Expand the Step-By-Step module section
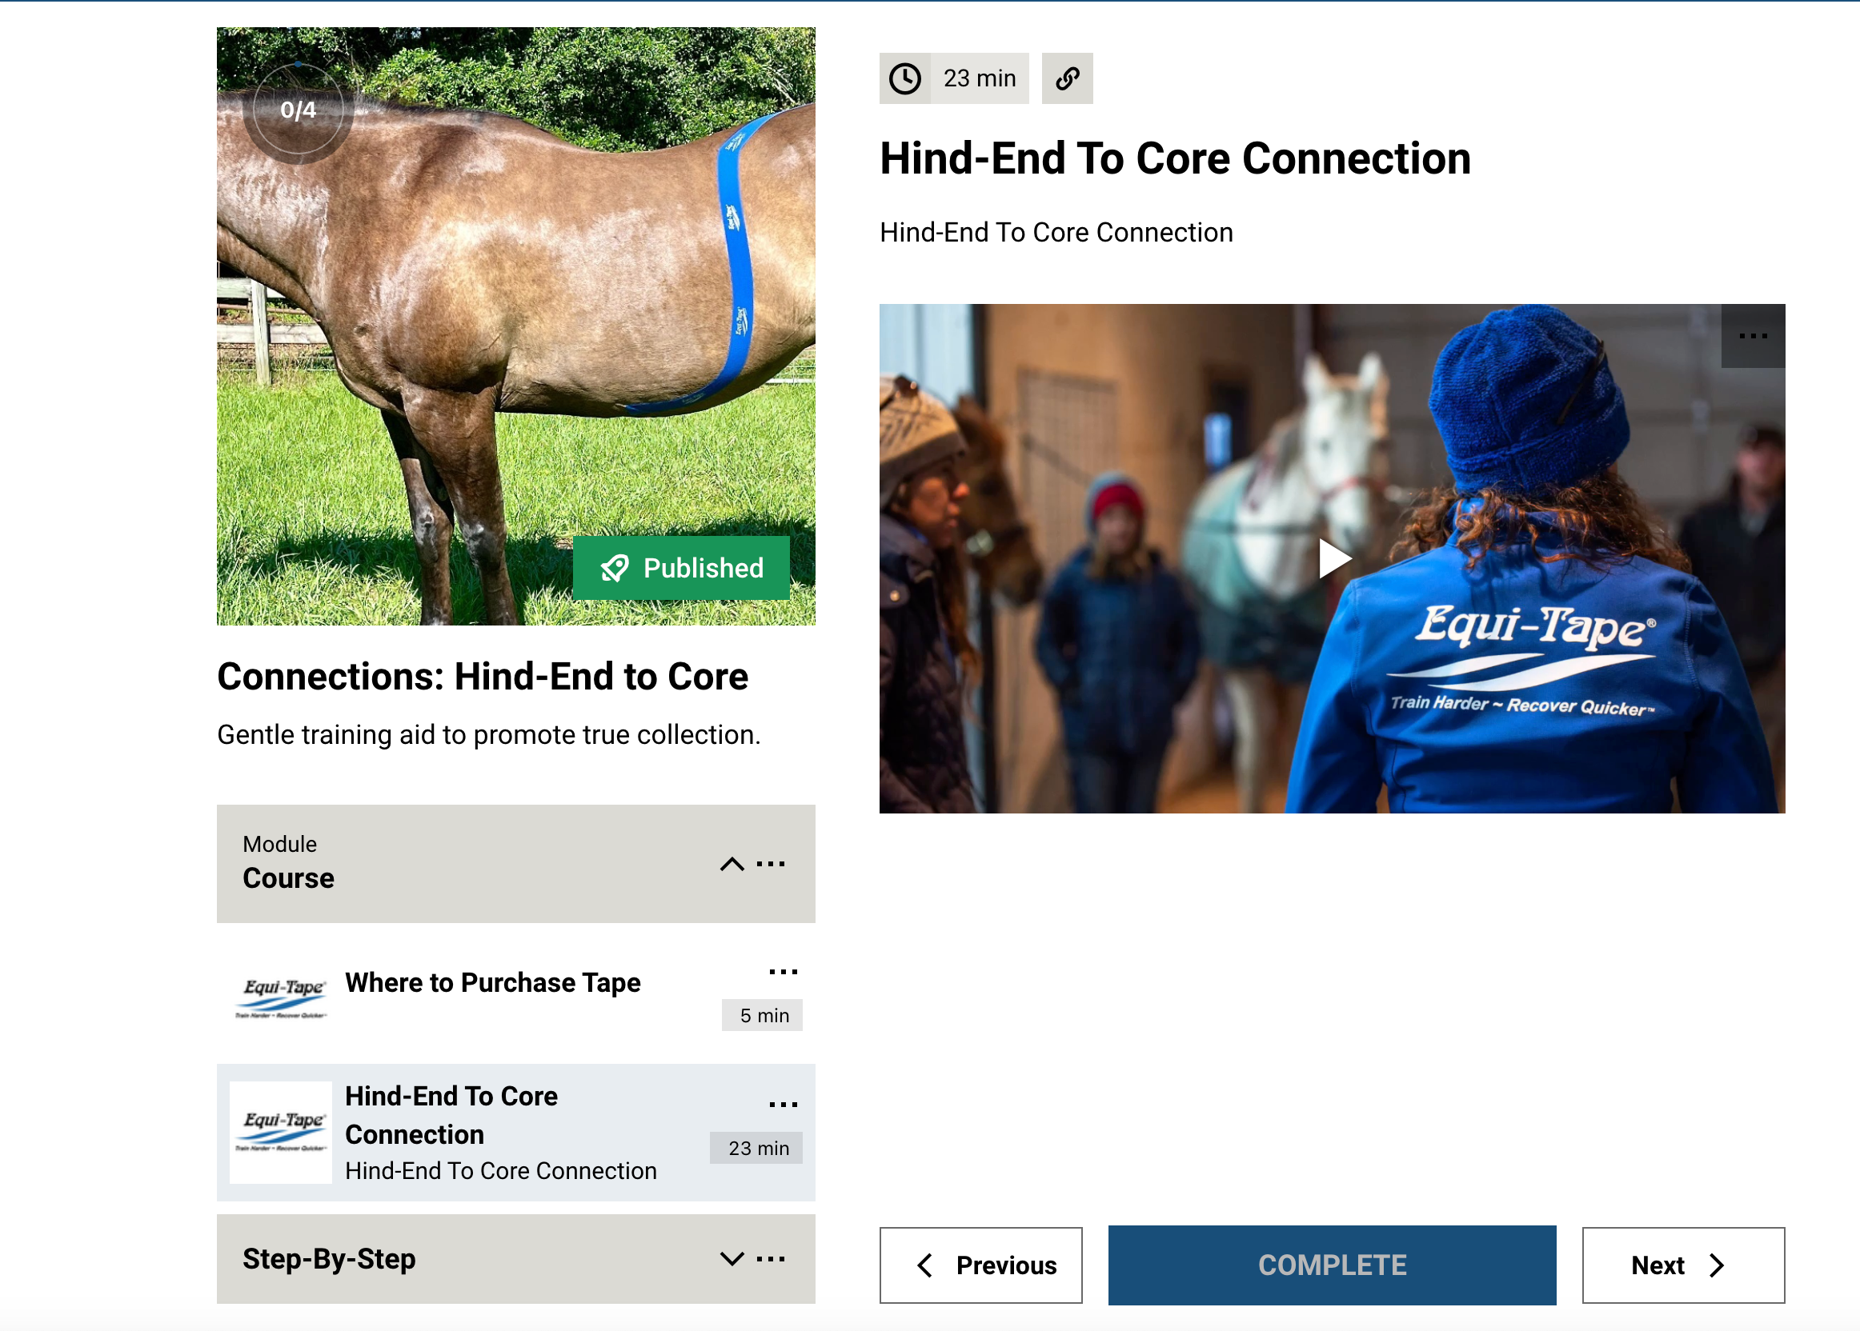This screenshot has height=1331, width=1860. coord(732,1259)
